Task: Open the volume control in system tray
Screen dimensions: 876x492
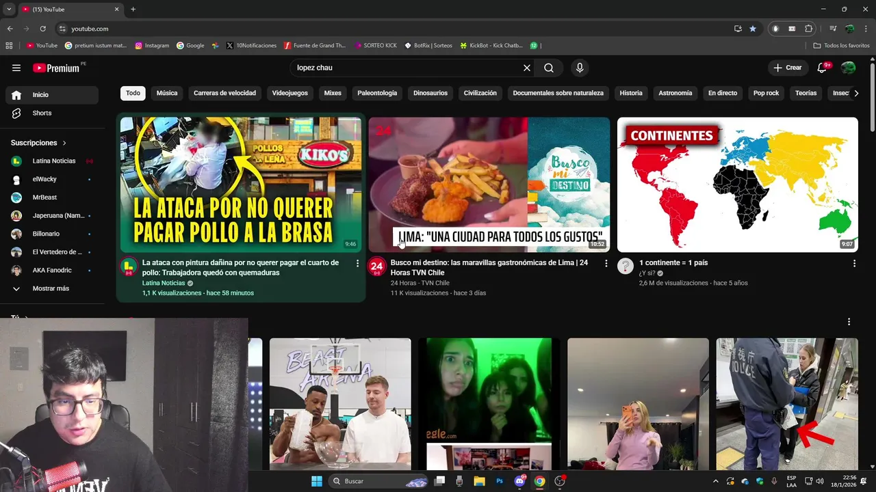Action: coord(819,481)
